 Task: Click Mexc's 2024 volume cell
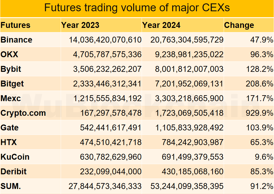click(x=189, y=98)
